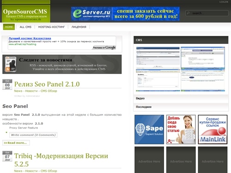Open the HOSTING-ХОСТИНГ menu item

tap(51, 27)
